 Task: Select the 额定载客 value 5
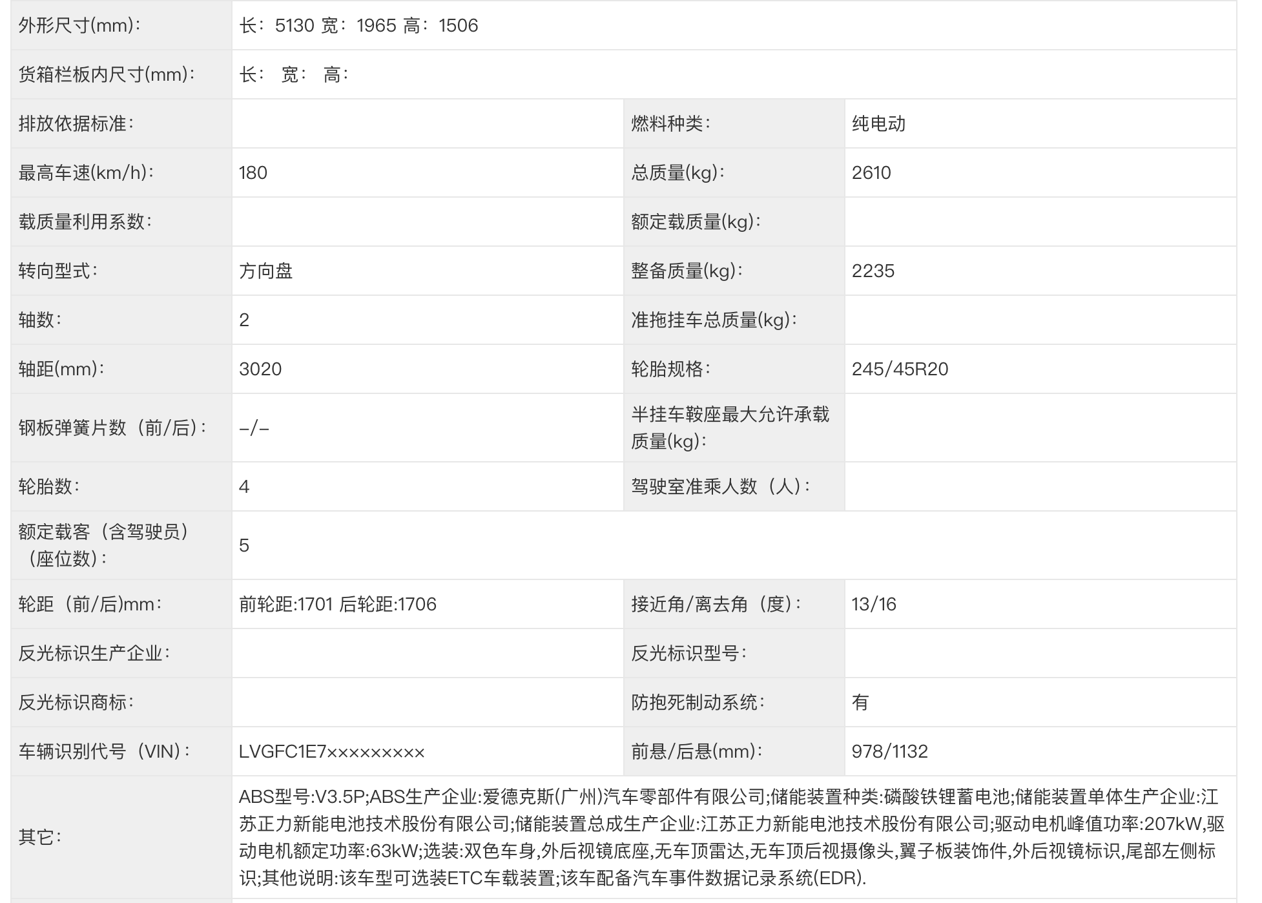pyautogui.click(x=245, y=546)
